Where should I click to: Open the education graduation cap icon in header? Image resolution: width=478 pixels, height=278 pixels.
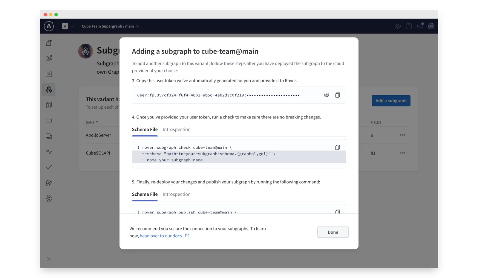(x=397, y=26)
